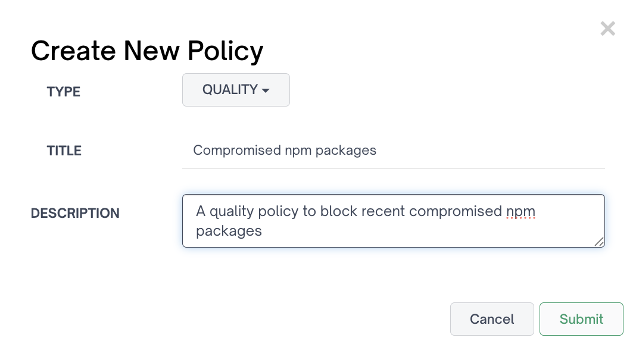Click "packages" on the description's second line
The image size is (636, 350).
coord(229,231)
